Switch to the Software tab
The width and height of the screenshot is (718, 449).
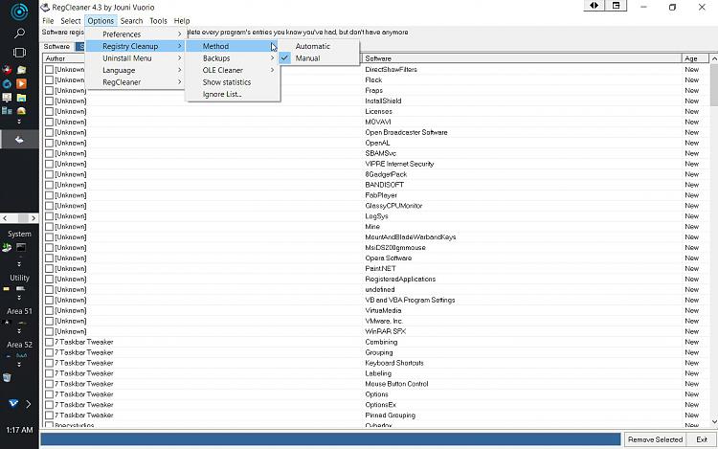tap(56, 46)
